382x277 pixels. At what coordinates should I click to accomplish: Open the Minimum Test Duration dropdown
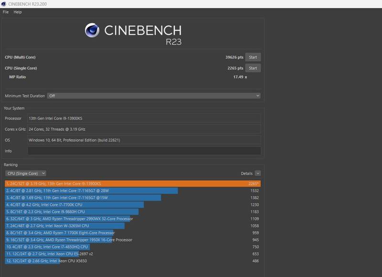coord(154,96)
